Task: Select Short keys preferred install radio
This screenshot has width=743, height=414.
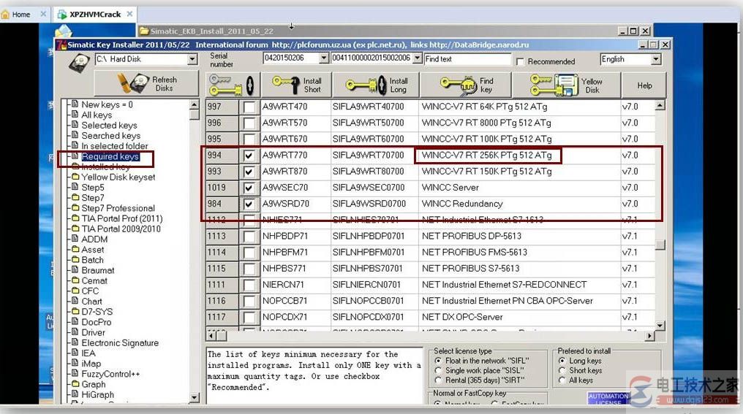Action: click(562, 370)
